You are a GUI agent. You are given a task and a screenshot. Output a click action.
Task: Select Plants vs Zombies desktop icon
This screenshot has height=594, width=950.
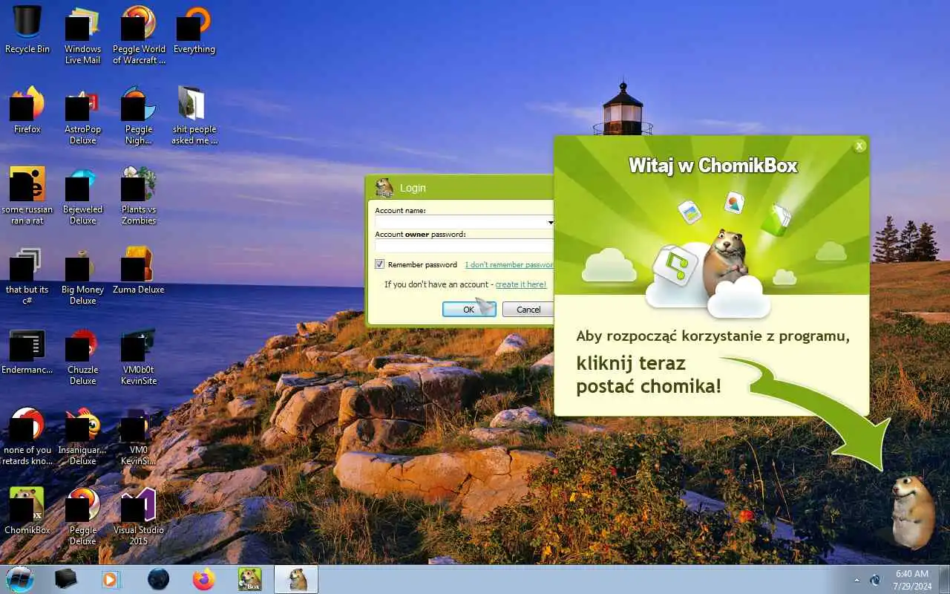click(x=139, y=195)
